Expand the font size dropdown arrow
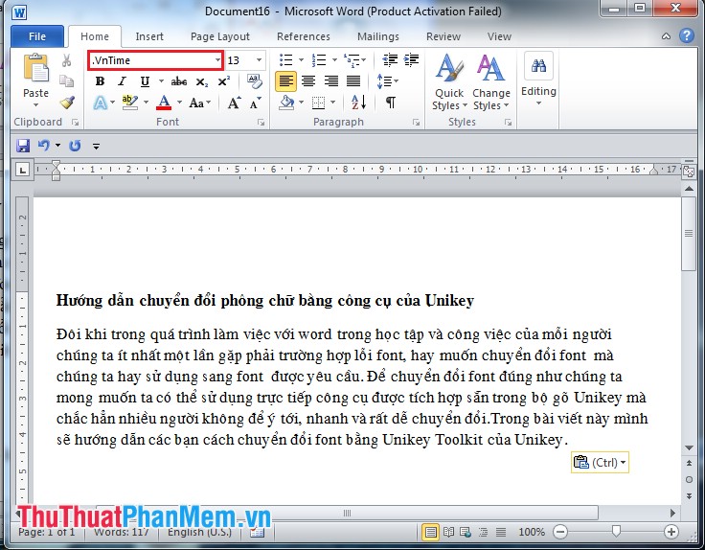Viewport: 705px width, 550px height. point(259,60)
